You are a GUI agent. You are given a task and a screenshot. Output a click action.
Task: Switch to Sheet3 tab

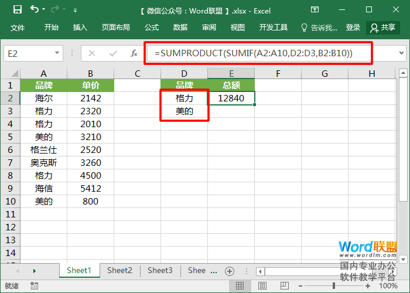pos(160,270)
